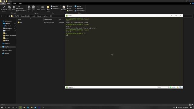The image size is (194, 109).
Task: Click the Up one level arrow
Action: [9, 16]
